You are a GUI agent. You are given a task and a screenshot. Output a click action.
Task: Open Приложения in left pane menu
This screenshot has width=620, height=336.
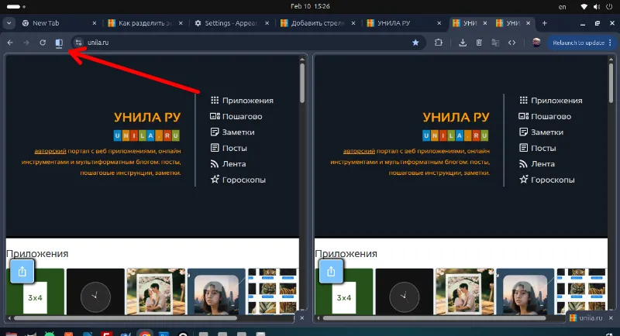click(242, 101)
